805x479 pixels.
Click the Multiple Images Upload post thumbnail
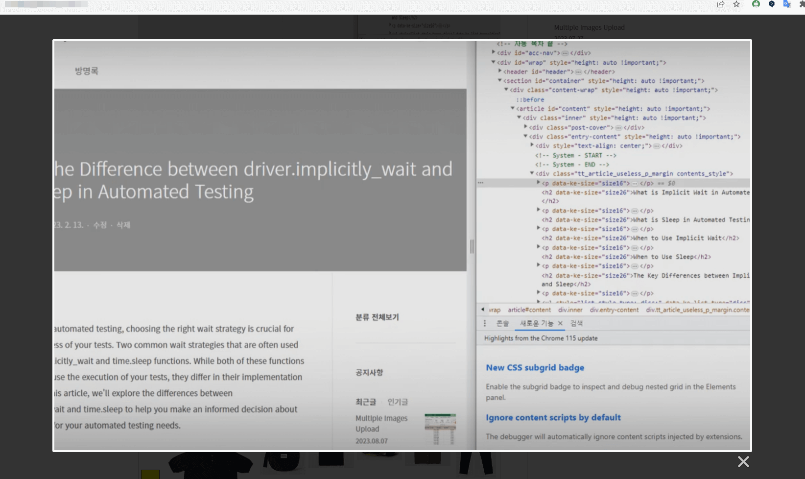[x=440, y=429]
